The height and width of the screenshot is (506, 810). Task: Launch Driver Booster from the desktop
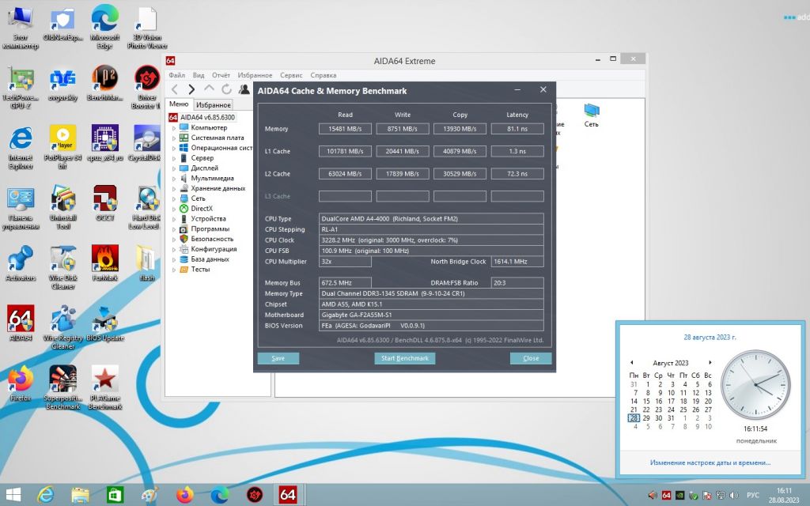[x=146, y=88]
